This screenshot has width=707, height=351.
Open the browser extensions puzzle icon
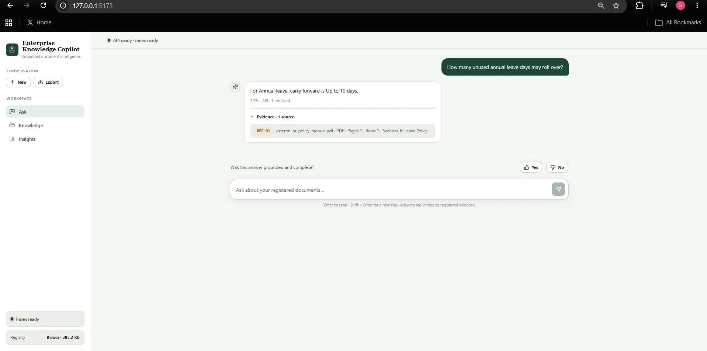[640, 6]
